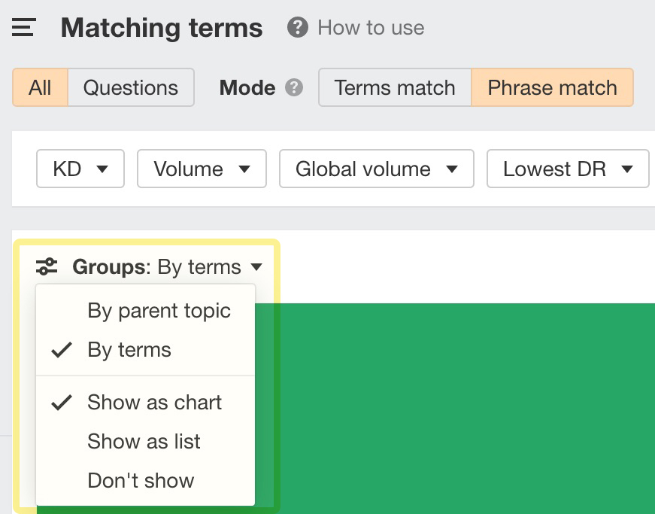Open the Global volume dropdown
Image resolution: width=655 pixels, height=514 pixels.
(376, 169)
